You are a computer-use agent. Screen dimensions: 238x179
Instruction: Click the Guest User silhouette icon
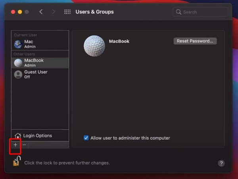pos(18,74)
